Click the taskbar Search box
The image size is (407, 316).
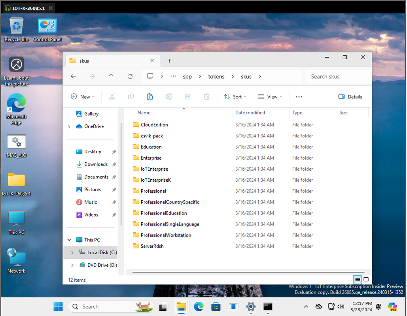pyautogui.click(x=111, y=307)
